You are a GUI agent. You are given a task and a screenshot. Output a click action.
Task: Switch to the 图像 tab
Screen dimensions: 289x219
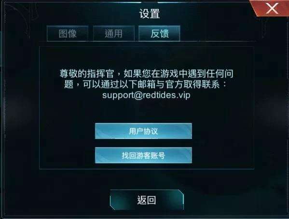(x=68, y=34)
